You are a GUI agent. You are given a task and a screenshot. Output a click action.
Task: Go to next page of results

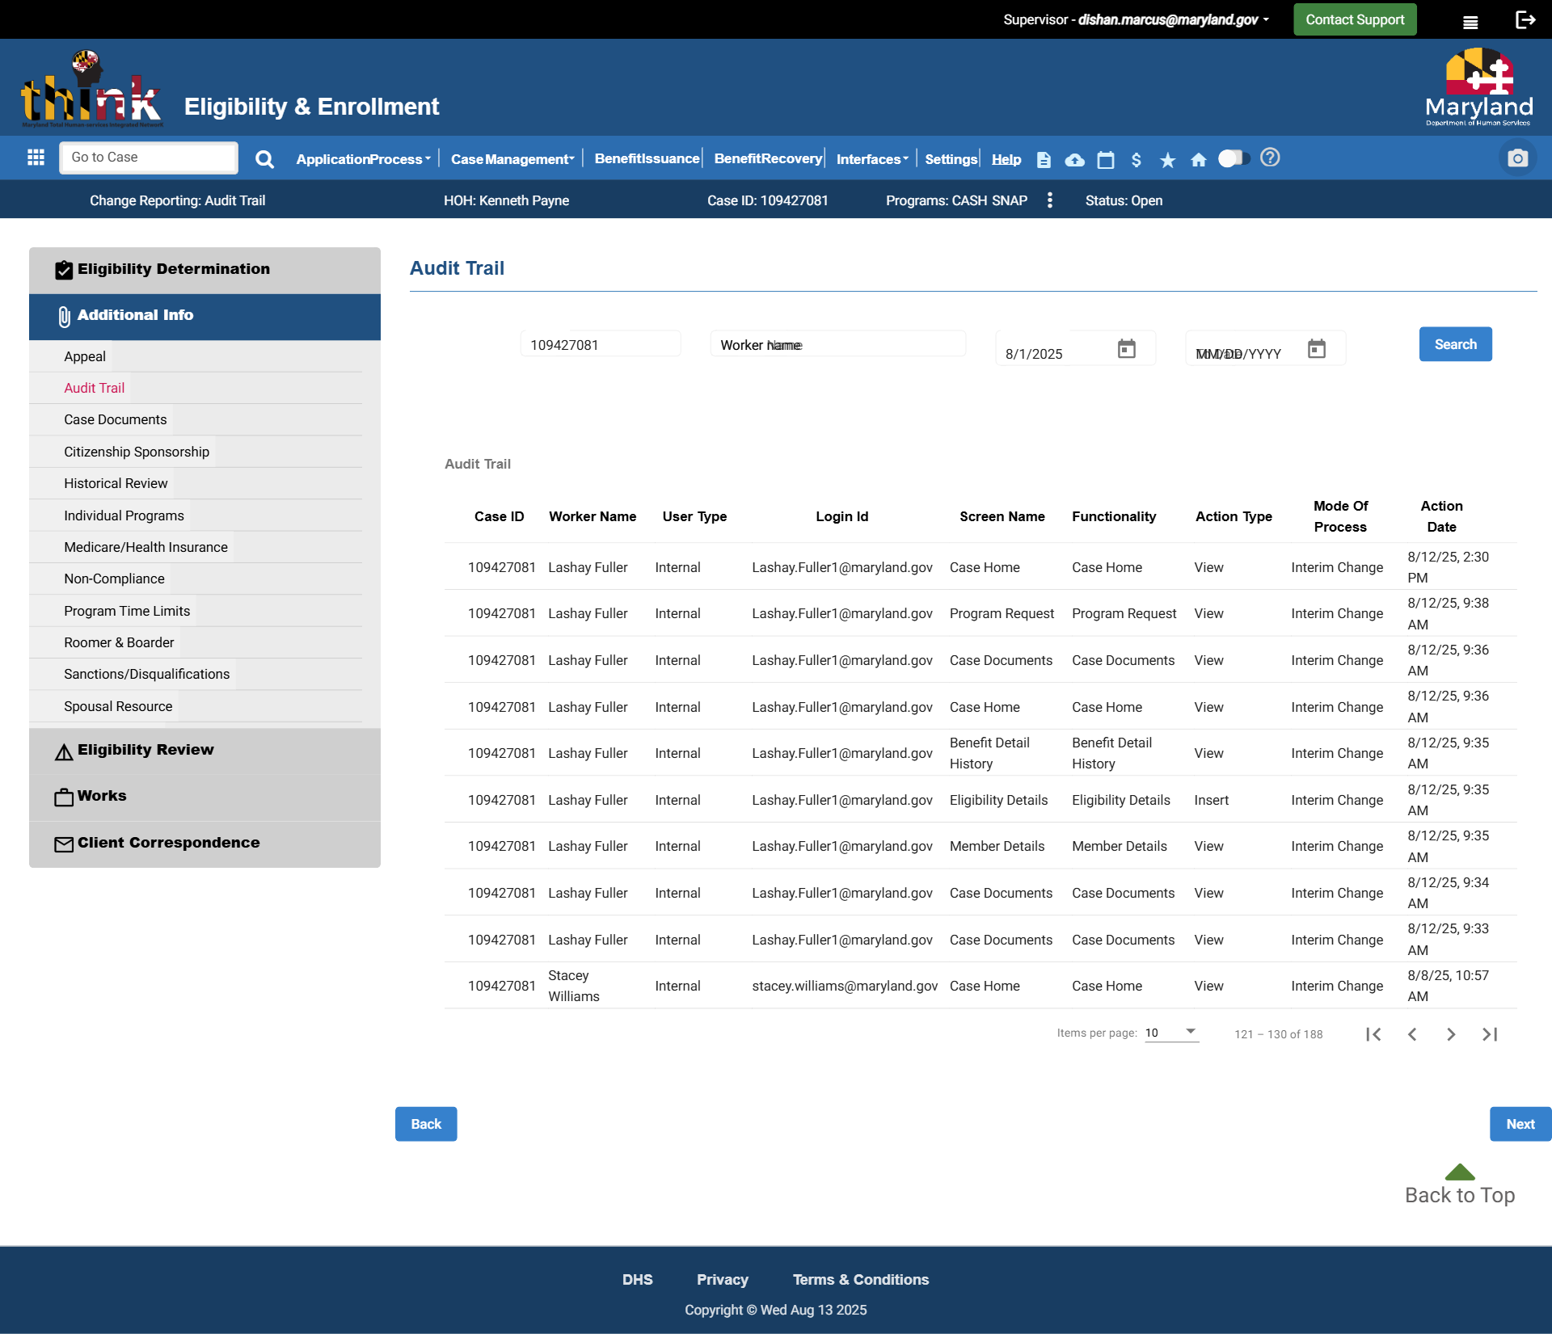click(1450, 1034)
